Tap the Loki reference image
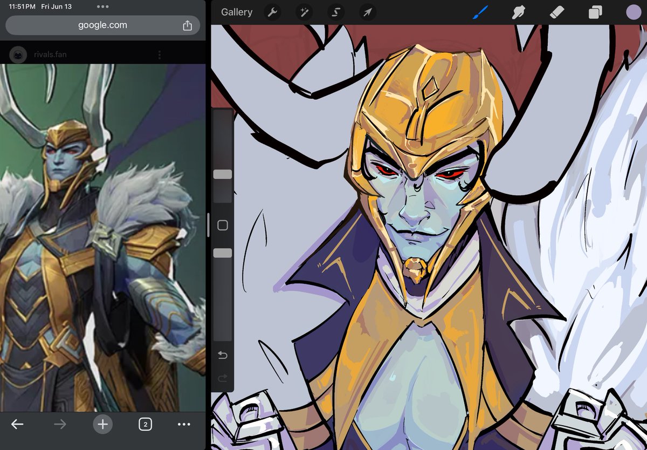This screenshot has width=647, height=450. tap(102, 237)
